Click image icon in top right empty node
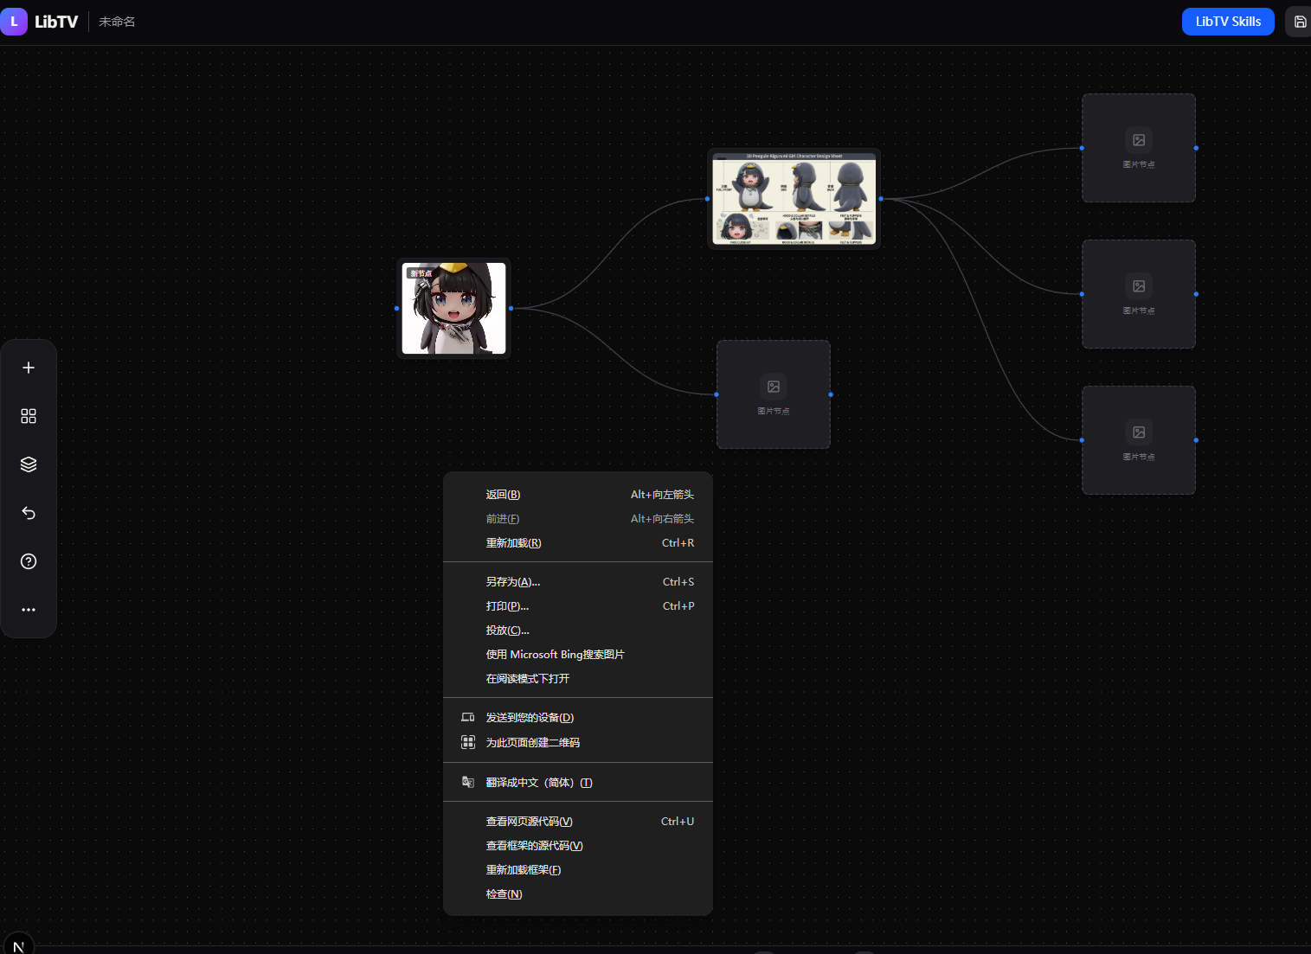 pyautogui.click(x=1139, y=140)
